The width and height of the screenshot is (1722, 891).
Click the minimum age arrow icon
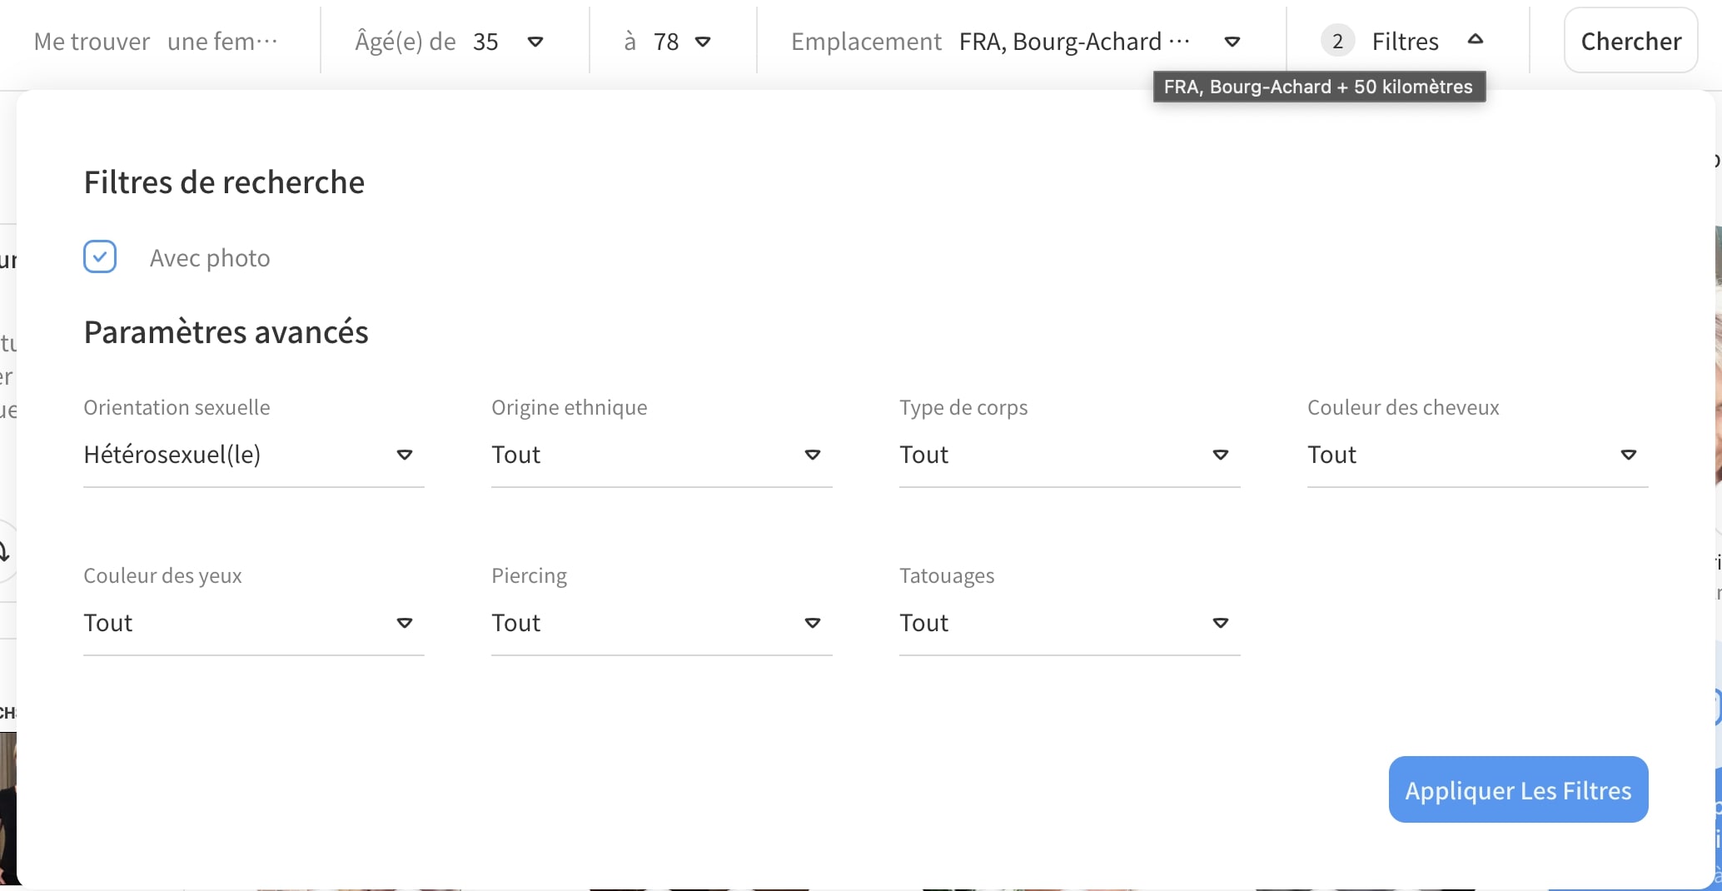535,42
